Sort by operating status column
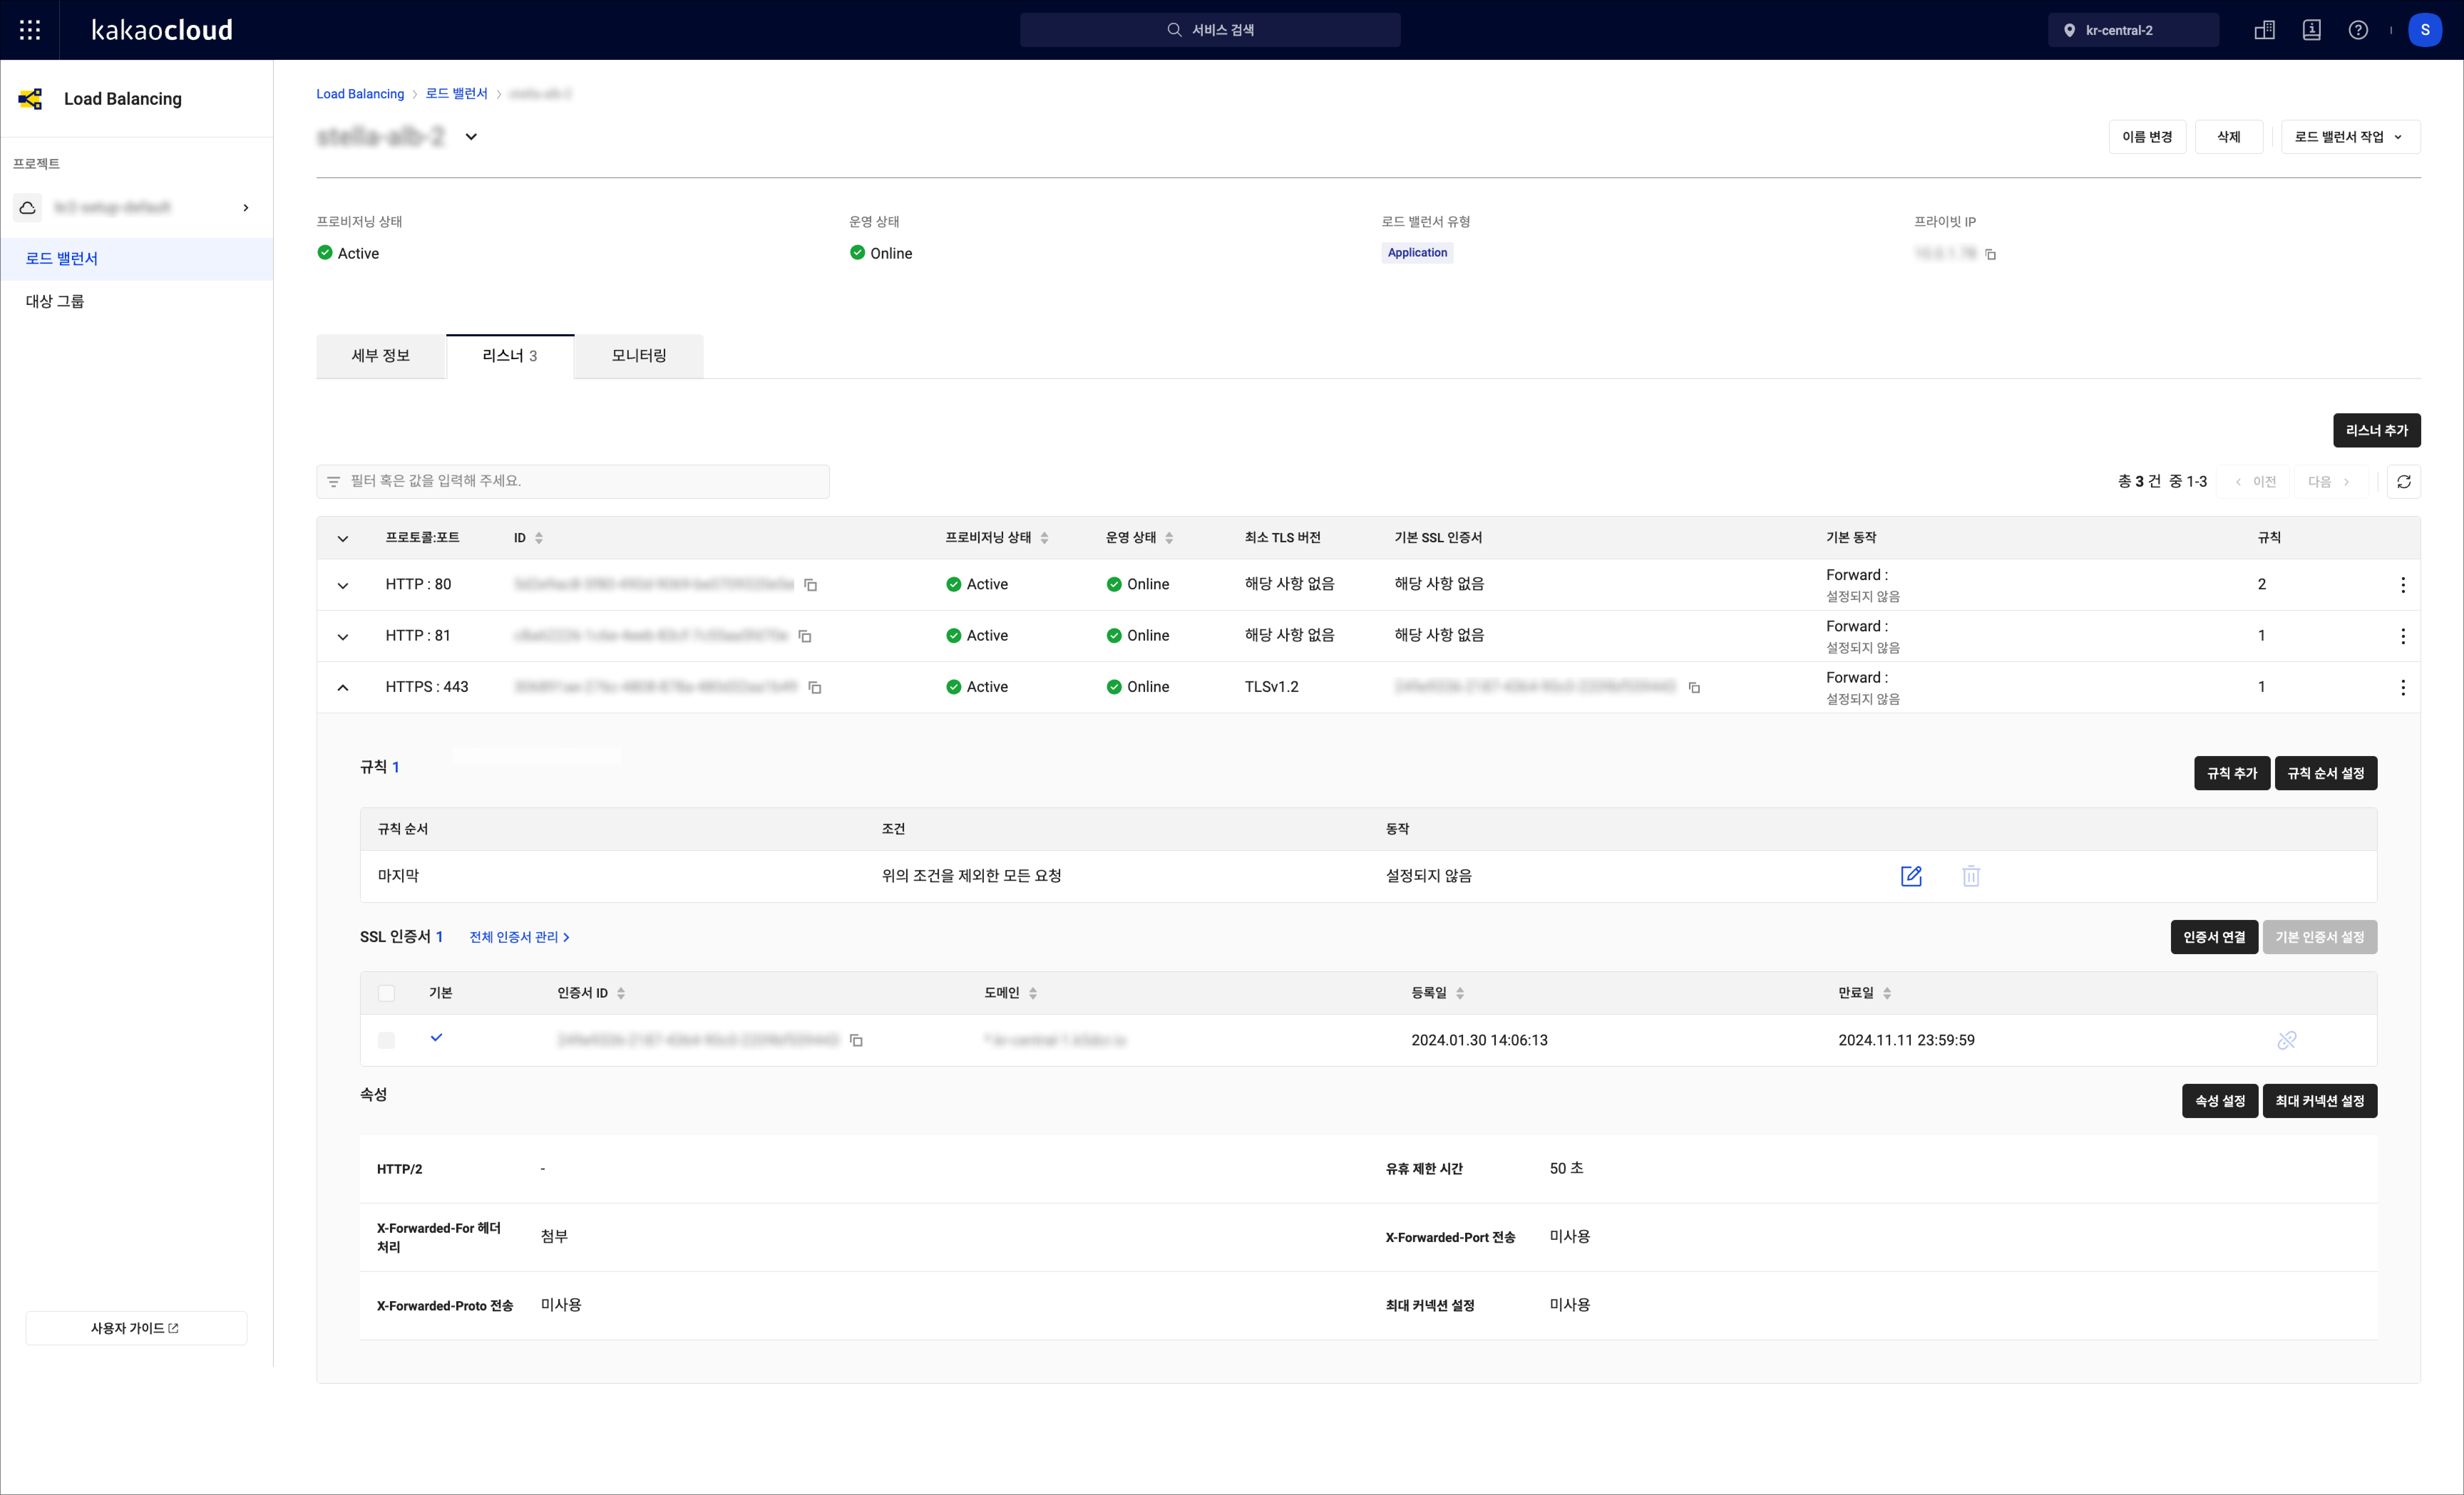Image resolution: width=2464 pixels, height=1495 pixels. pyautogui.click(x=1169, y=538)
